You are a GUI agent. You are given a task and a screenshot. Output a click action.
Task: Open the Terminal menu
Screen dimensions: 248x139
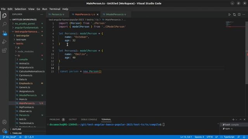click(x=55, y=9)
